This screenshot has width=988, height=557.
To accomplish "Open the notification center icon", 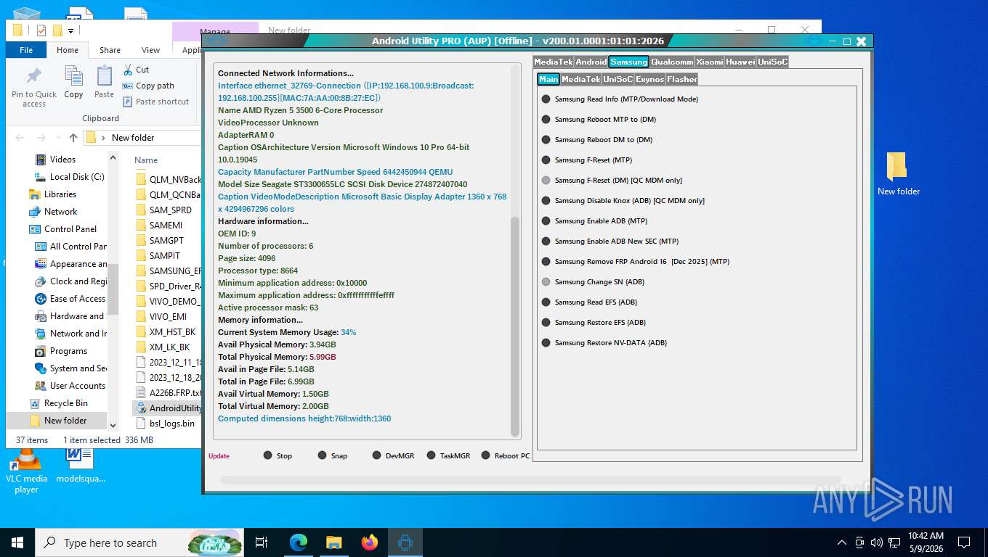I will click(x=964, y=542).
